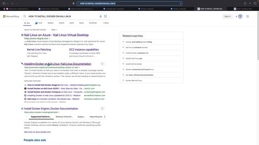This screenshot has height=145, width=259.
Task: Select the CHAT search tab
Action: (x=39, y=23)
